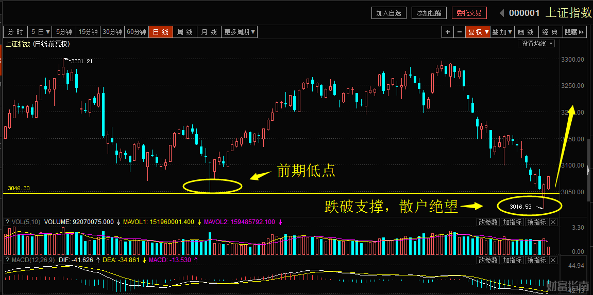
Task: Select the 60分钟 period tab
Action: [137, 32]
